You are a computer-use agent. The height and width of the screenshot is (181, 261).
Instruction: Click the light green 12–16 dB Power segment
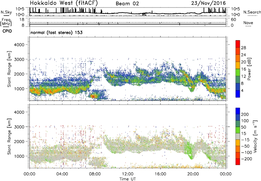coord(238,72)
